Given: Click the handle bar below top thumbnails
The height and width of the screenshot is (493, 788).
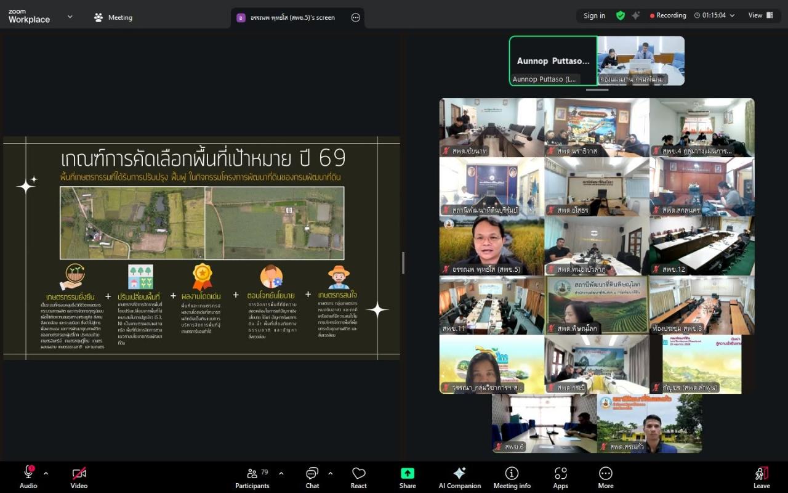Looking at the screenshot, I should pos(597,90).
